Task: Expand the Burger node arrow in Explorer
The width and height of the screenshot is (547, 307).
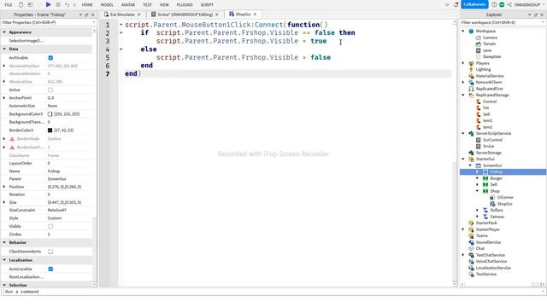Action: pyautogui.click(x=478, y=178)
